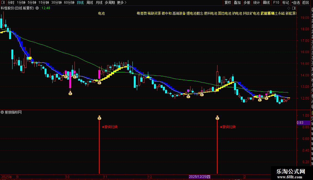
Task: Click the green 12.48 price value
Action: [46, 8]
